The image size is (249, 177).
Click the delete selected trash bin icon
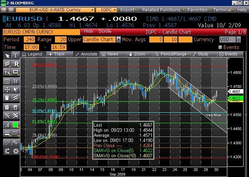point(7,107)
